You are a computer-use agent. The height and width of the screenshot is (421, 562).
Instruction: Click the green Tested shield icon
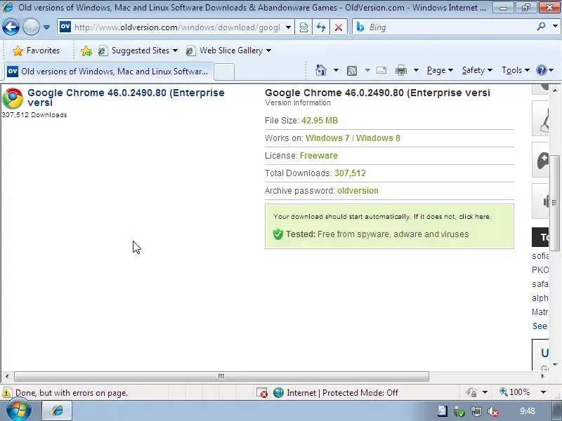278,234
